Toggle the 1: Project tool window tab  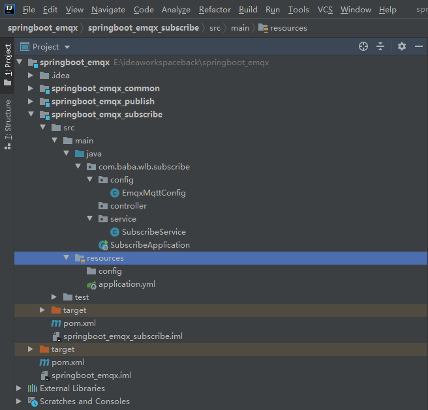pos(7,64)
